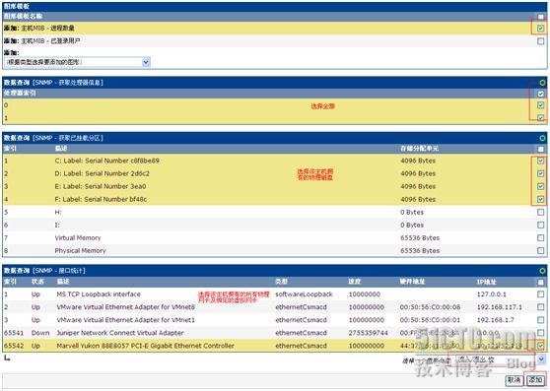Toggle select-all checkbox in partitions 存储分配单元 header
Viewport: 550px width, 391px height.
(540, 149)
